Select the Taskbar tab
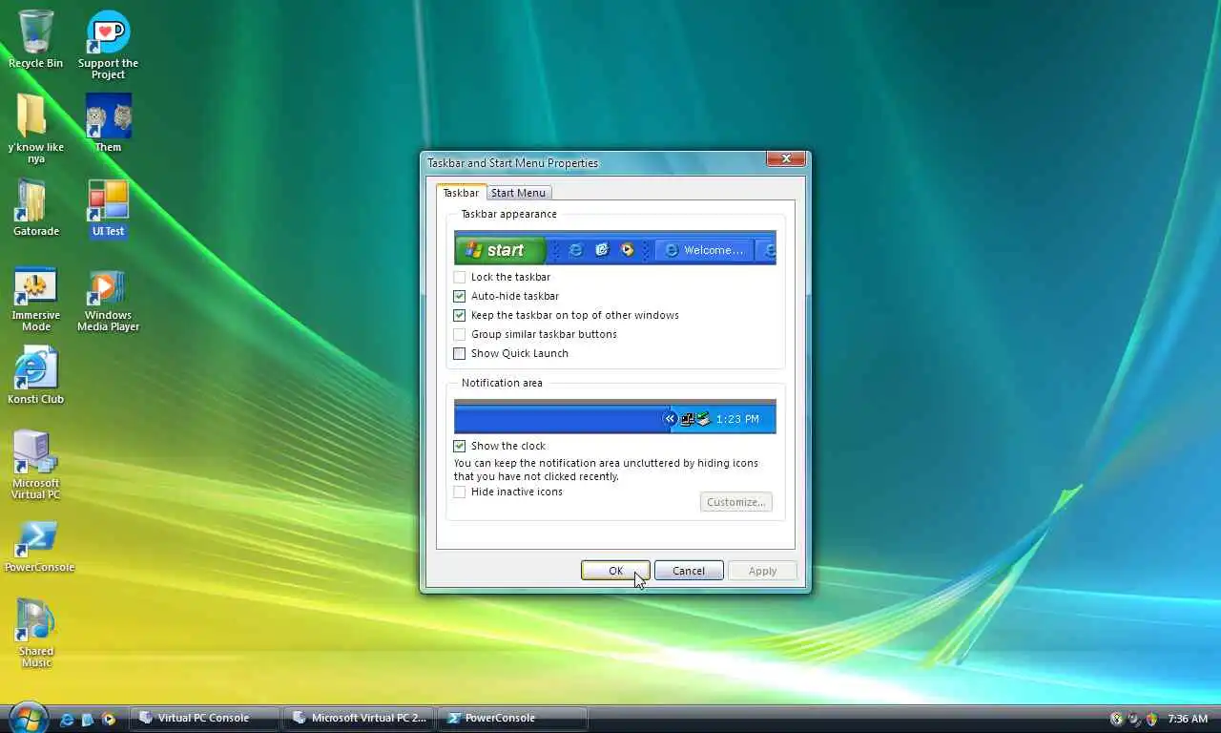 pyautogui.click(x=461, y=193)
